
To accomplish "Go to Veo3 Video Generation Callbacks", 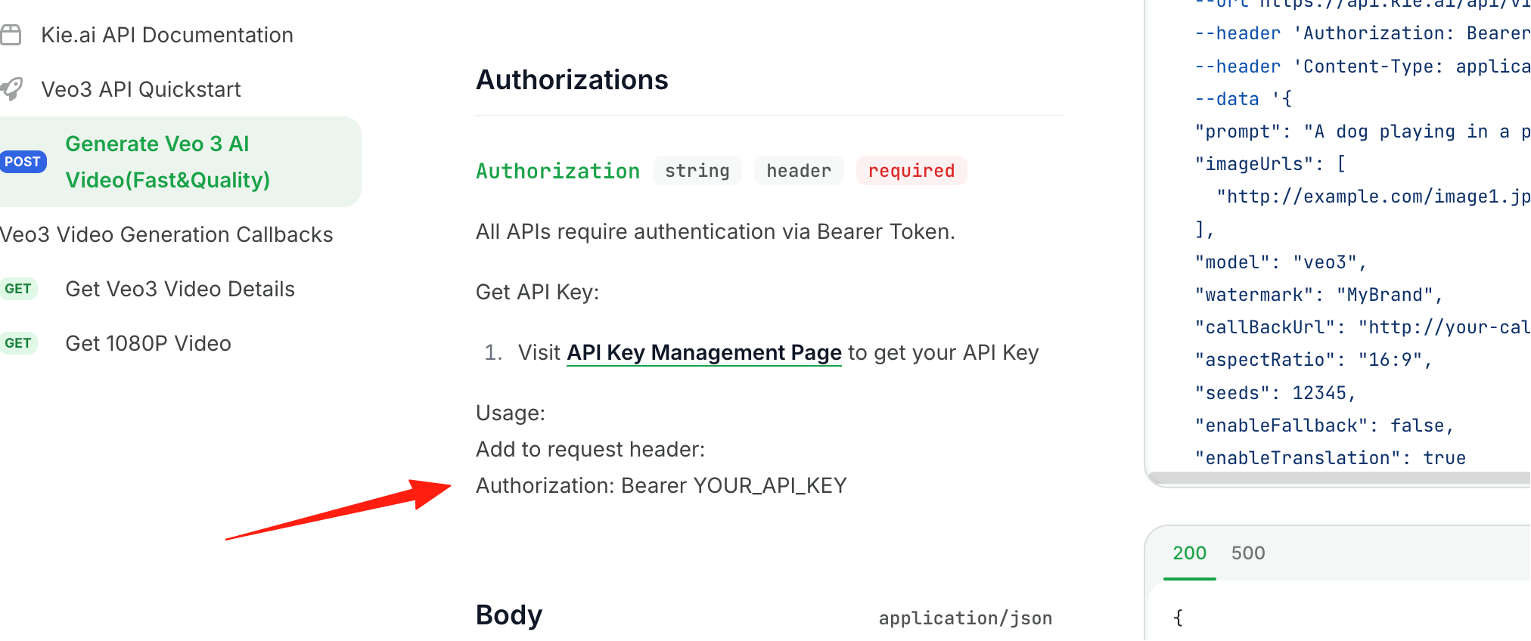I will (166, 234).
